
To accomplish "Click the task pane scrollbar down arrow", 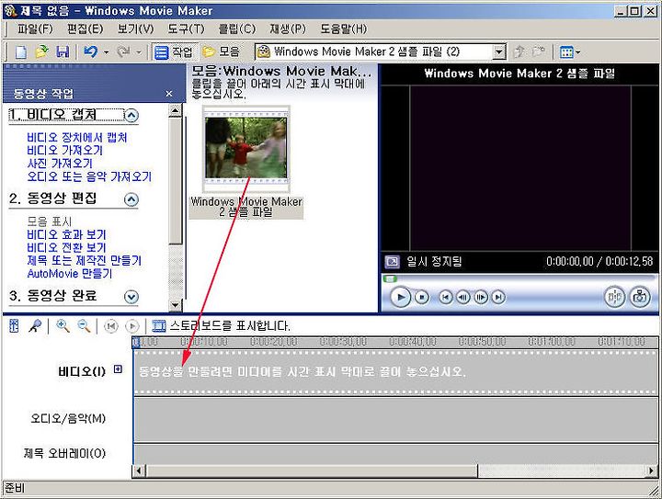I will pyautogui.click(x=175, y=304).
